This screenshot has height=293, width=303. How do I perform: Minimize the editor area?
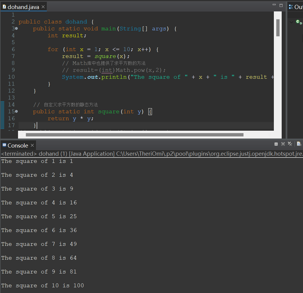click(x=274, y=5)
